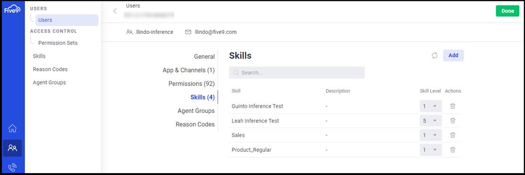Click the Five9 logo

[x=12, y=10]
